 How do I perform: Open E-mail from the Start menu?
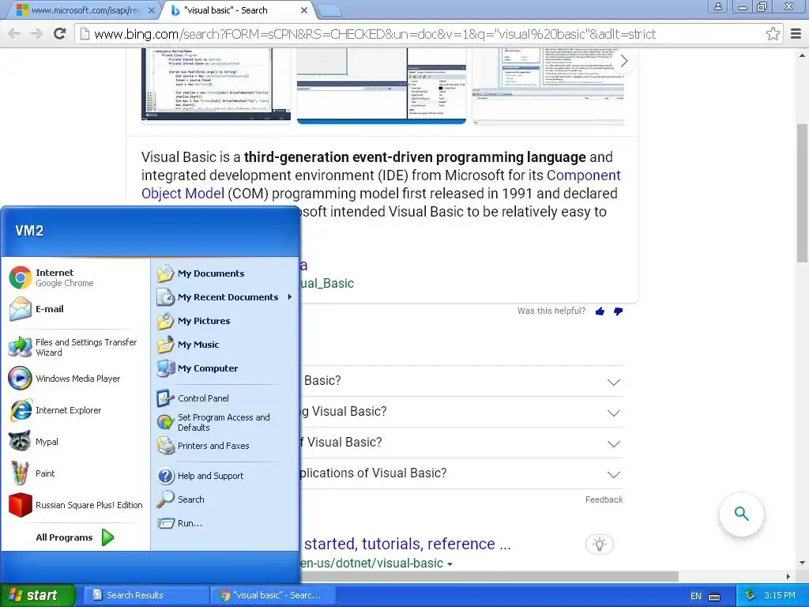37,309
